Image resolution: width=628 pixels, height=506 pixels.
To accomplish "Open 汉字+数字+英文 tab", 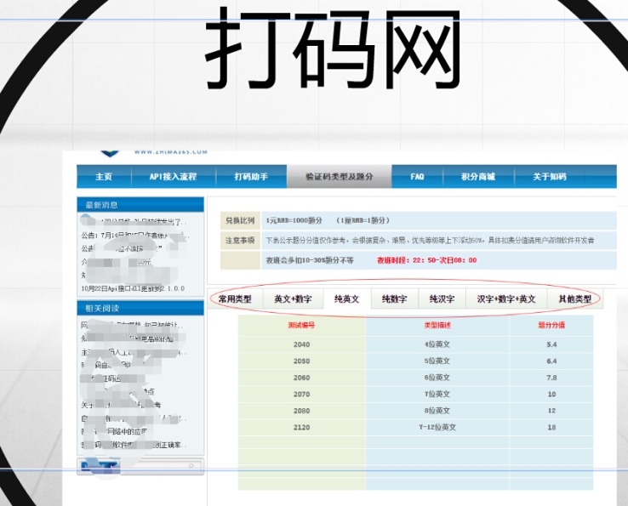I will (506, 299).
